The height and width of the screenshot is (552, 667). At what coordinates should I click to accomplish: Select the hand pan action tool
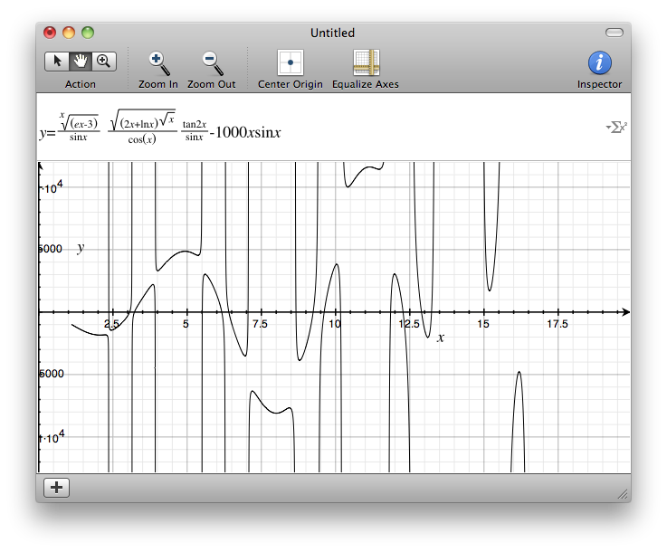tap(81, 62)
